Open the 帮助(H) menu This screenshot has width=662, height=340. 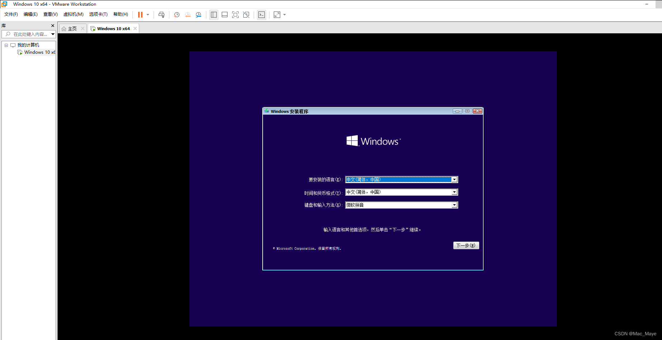click(x=121, y=14)
